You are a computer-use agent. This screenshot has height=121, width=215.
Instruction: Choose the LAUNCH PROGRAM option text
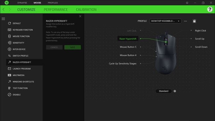coord(21,69)
